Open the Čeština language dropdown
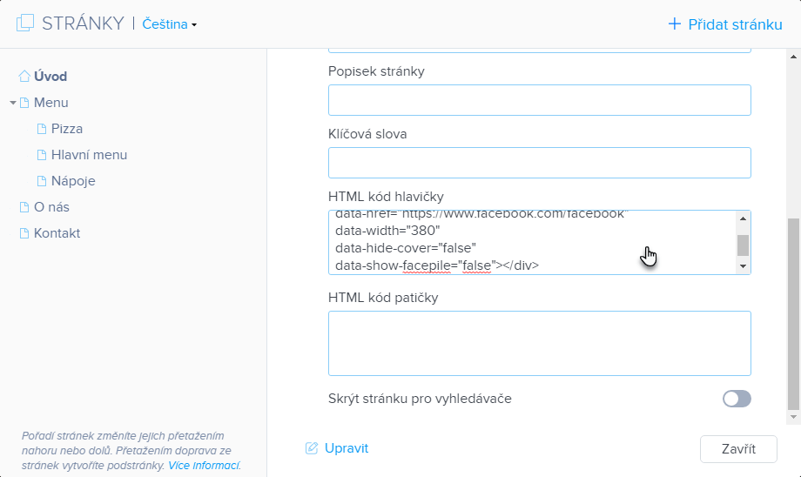The image size is (801, 477). [x=169, y=24]
